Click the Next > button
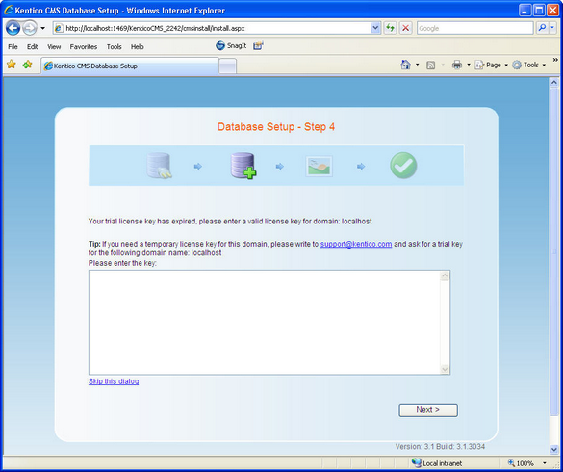Viewport: 563px width, 472px height. tap(428, 410)
